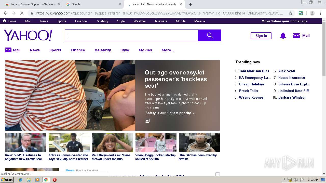Bookmark this page with the star icon

[x=291, y=13]
